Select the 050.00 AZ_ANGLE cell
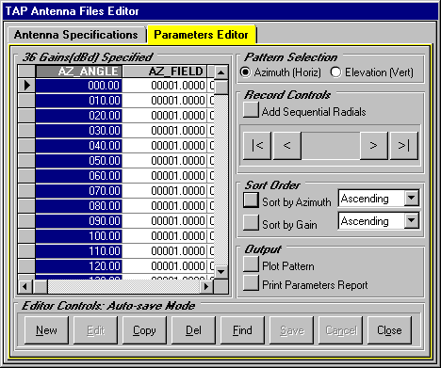The image size is (441, 368). point(79,161)
